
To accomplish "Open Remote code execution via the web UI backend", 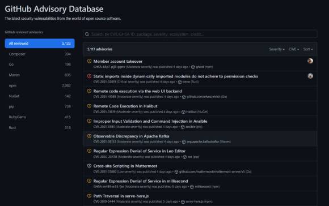I will click(x=137, y=91).
